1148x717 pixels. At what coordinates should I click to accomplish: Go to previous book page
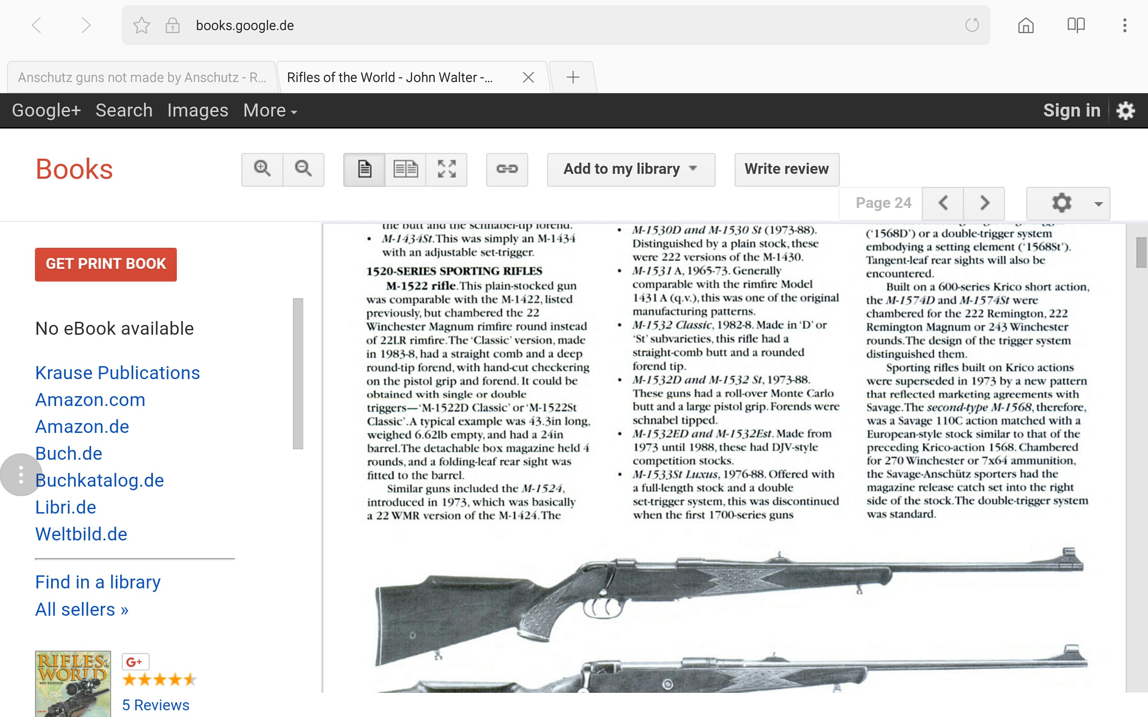tap(943, 203)
